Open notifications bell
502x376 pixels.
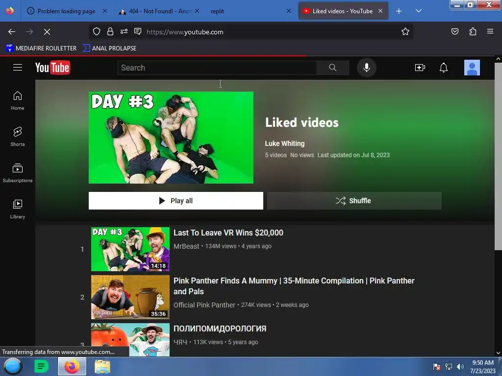(x=443, y=68)
